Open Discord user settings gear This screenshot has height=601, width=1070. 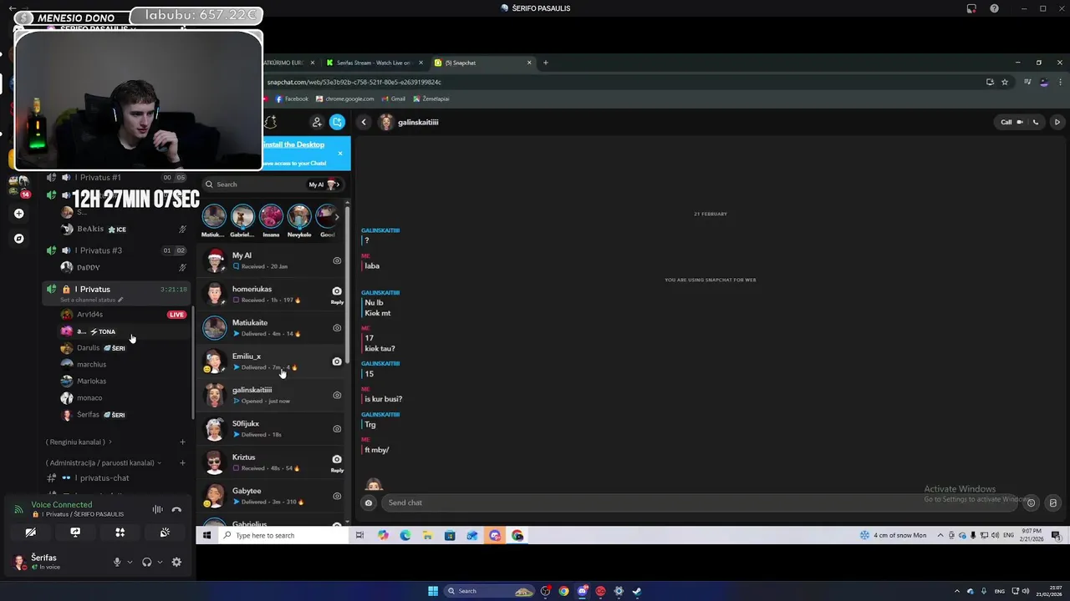tap(176, 562)
